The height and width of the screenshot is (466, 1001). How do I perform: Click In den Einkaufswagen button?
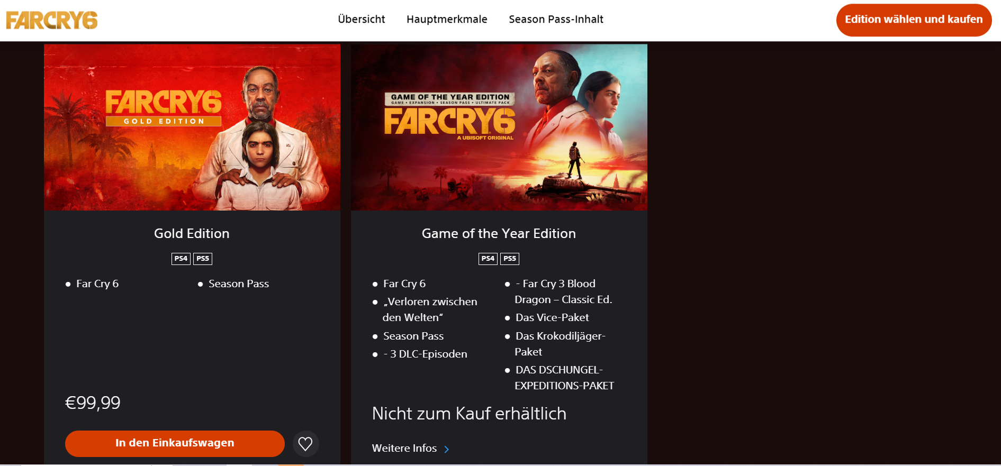(x=175, y=443)
